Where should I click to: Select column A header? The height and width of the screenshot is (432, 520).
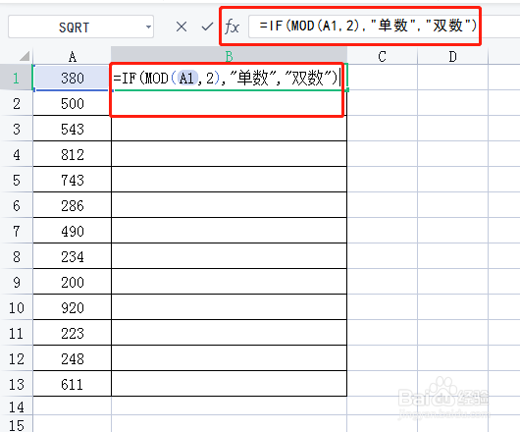click(x=72, y=56)
